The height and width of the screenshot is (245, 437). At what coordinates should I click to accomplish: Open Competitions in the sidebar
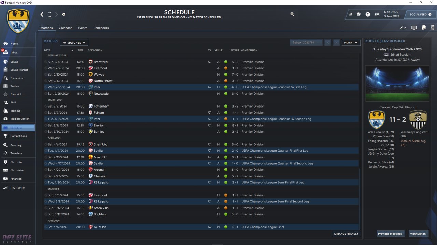click(x=18, y=136)
